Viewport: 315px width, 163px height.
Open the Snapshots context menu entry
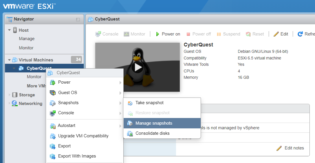85,103
